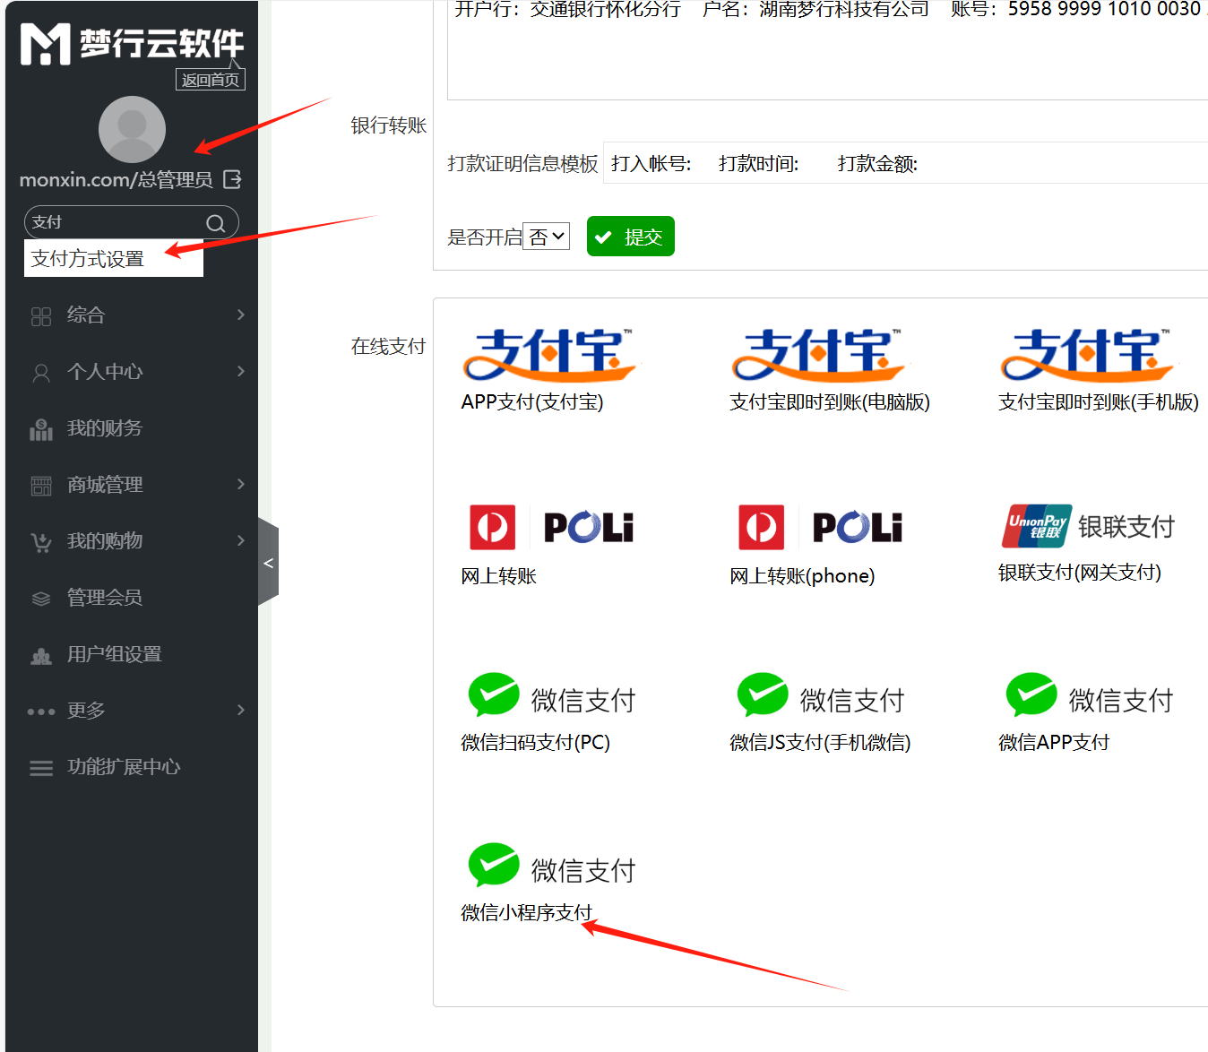The width and height of the screenshot is (1208, 1052).
Task: Click the search magnifier icon in sidebar
Action: tap(216, 223)
